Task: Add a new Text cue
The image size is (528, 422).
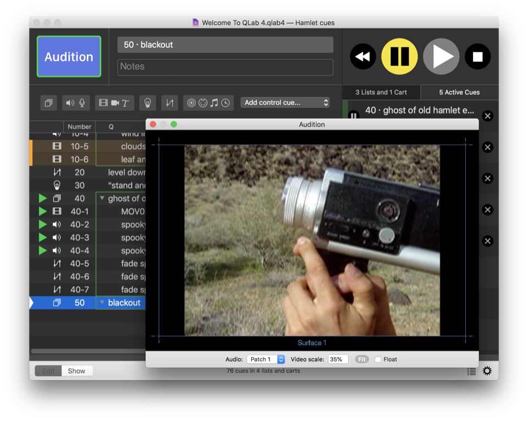Action: (x=125, y=103)
